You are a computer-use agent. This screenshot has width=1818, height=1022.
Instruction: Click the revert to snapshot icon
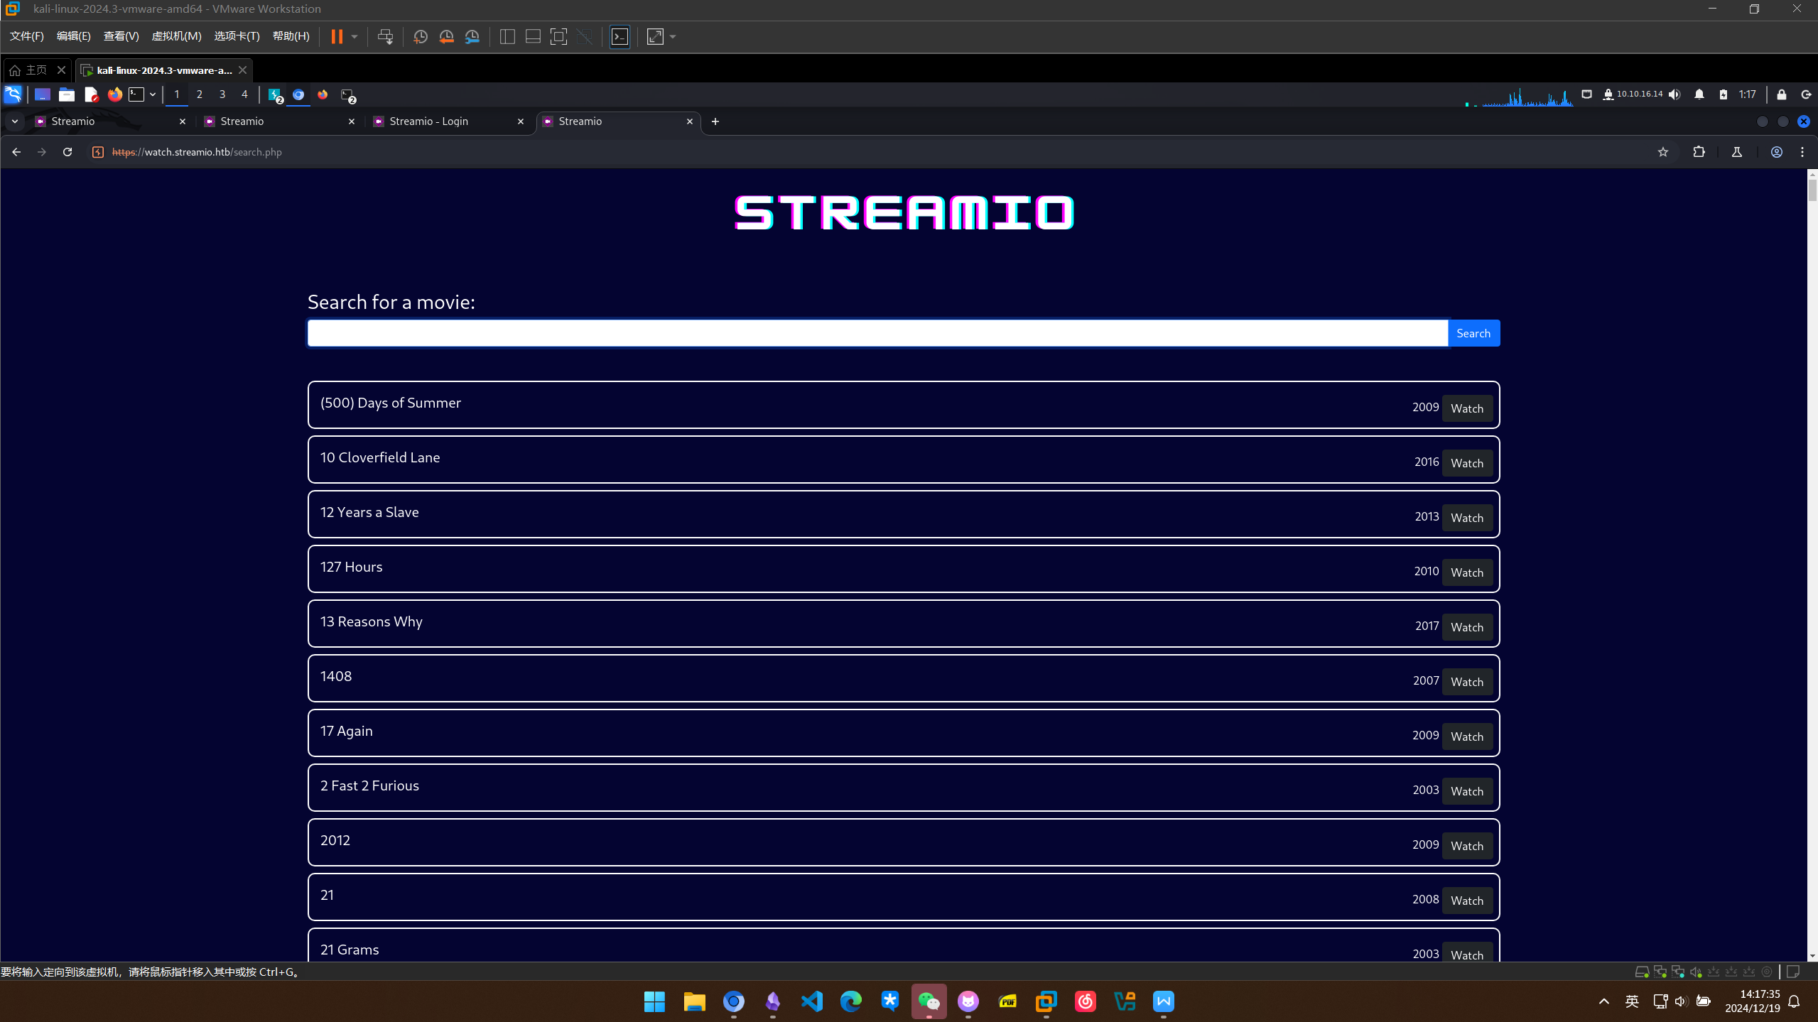point(446,37)
